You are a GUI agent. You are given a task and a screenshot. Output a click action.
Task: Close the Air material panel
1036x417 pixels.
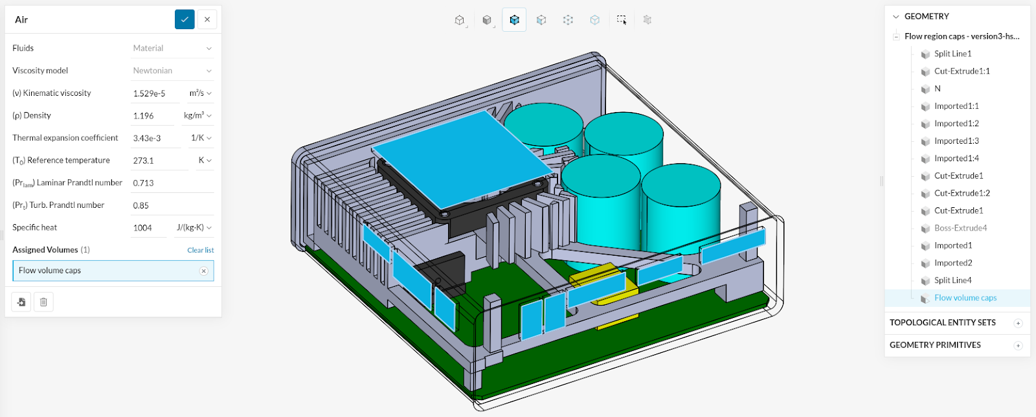pos(207,19)
